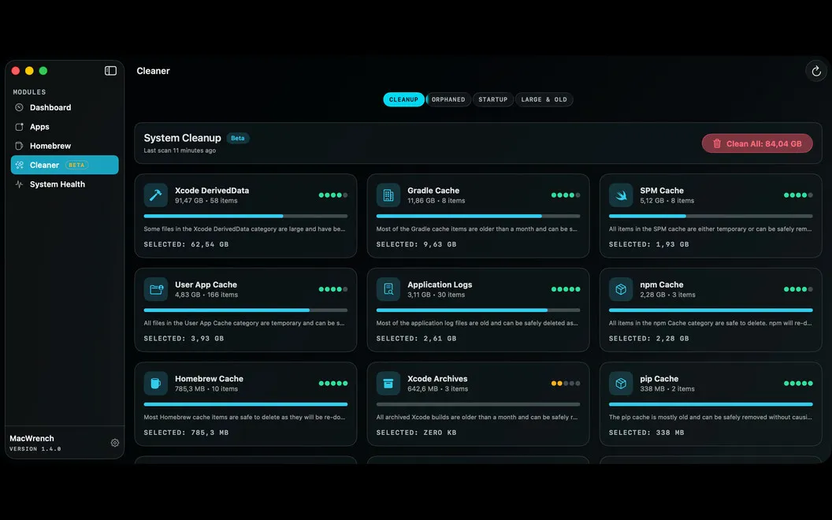The width and height of the screenshot is (832, 520).
Task: Click the "SPM Cache" card title
Action: coord(662,191)
